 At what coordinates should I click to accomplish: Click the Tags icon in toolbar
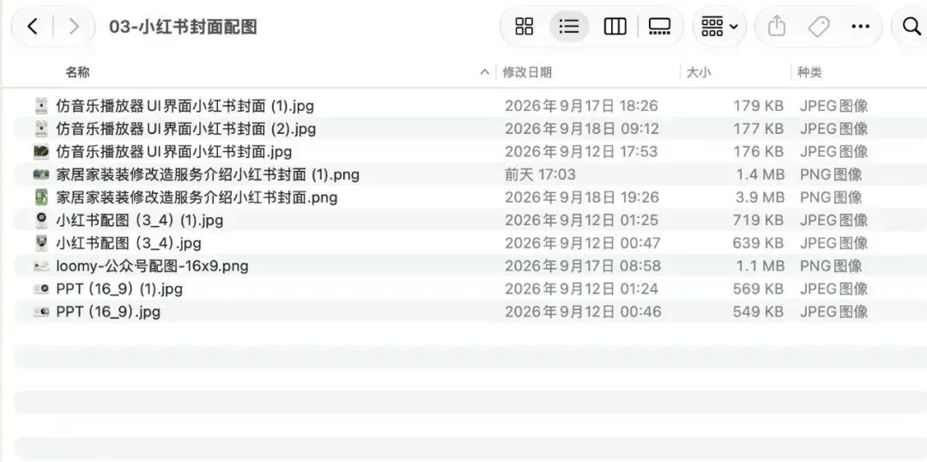click(x=819, y=26)
